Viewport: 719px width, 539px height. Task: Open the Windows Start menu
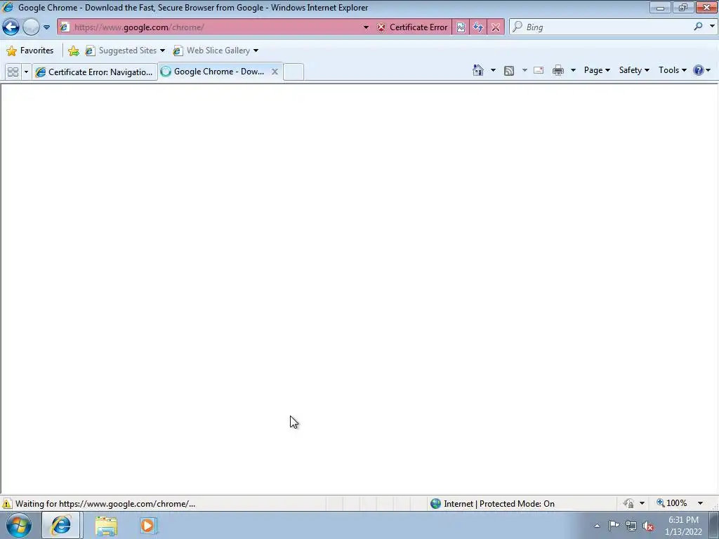[x=18, y=525]
